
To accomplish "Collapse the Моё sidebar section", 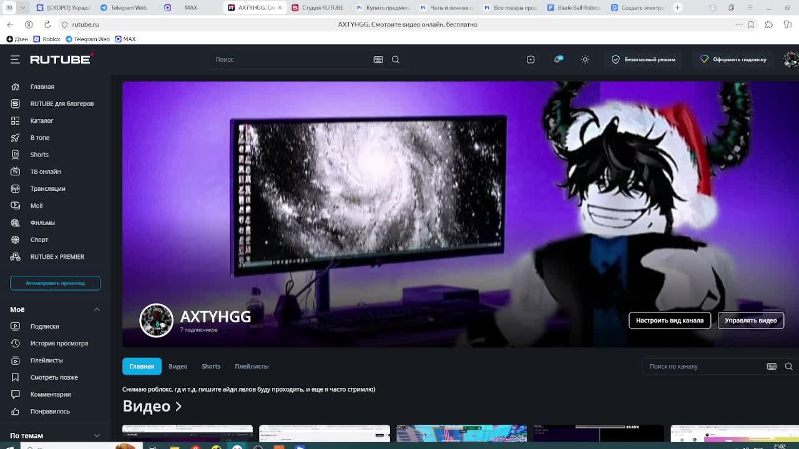I will [x=97, y=309].
